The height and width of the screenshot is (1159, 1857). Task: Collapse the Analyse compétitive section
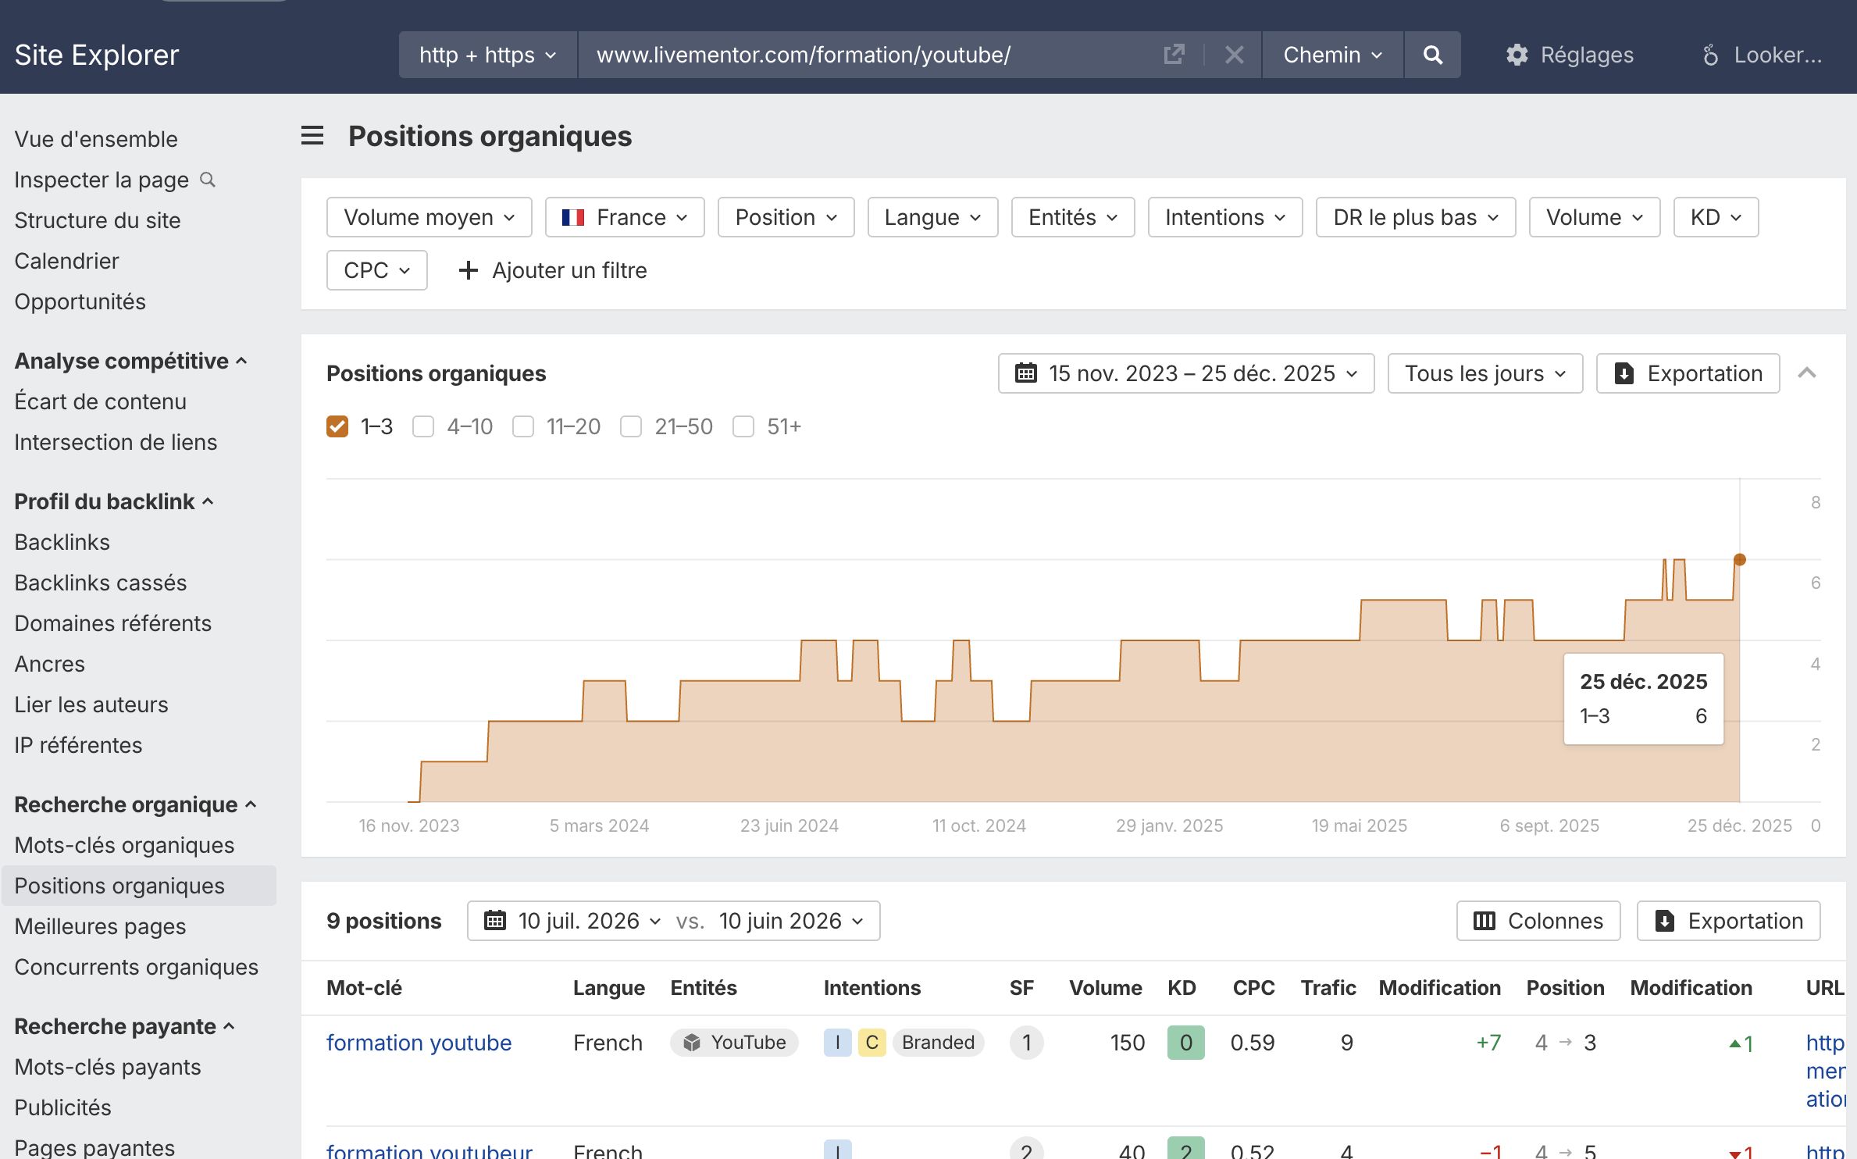130,361
